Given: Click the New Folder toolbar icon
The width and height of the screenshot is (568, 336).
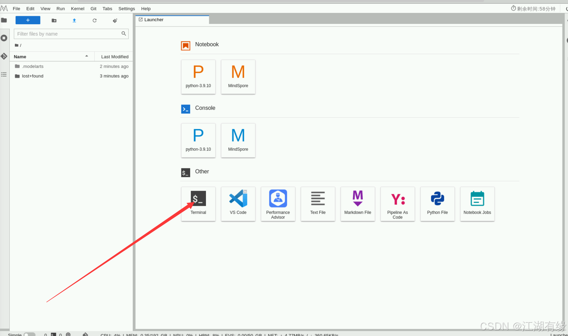Looking at the screenshot, I should tap(54, 20).
